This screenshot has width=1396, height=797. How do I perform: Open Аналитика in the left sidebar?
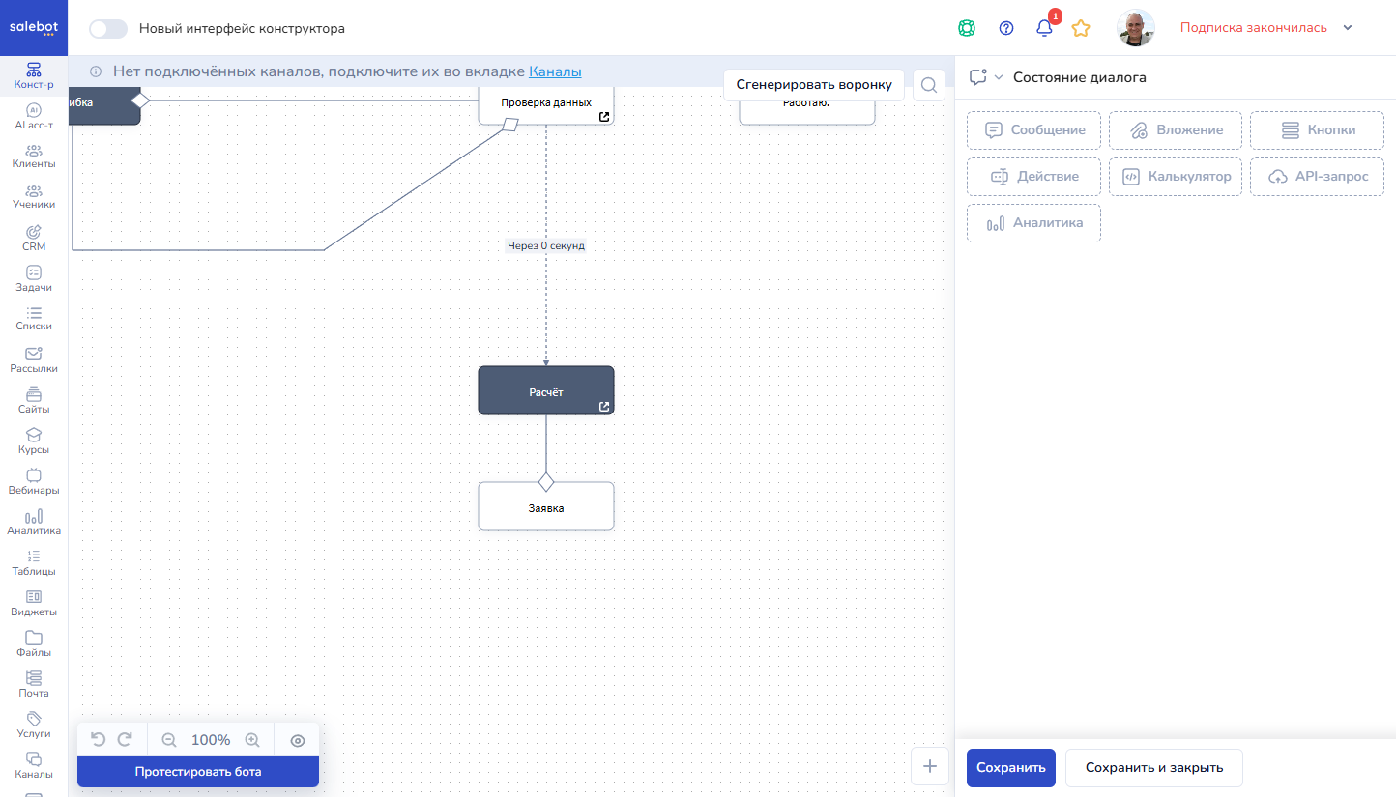pos(34,523)
